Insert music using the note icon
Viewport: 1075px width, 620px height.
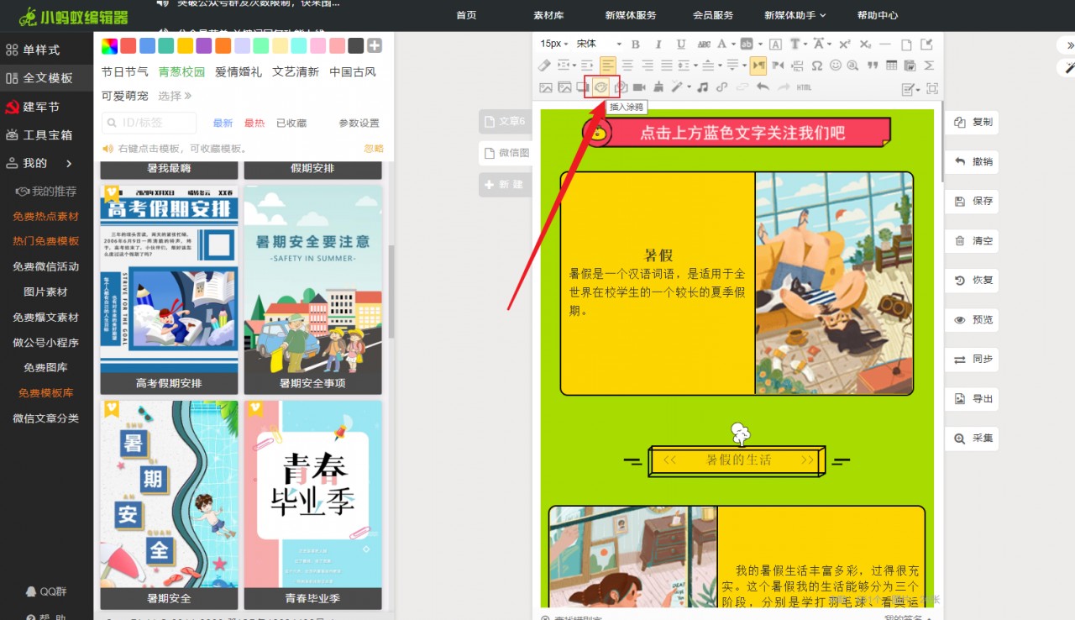pos(701,87)
